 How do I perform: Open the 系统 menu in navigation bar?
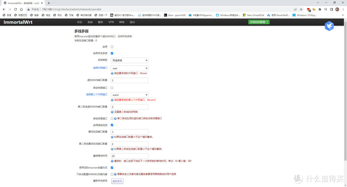(x=90, y=22)
